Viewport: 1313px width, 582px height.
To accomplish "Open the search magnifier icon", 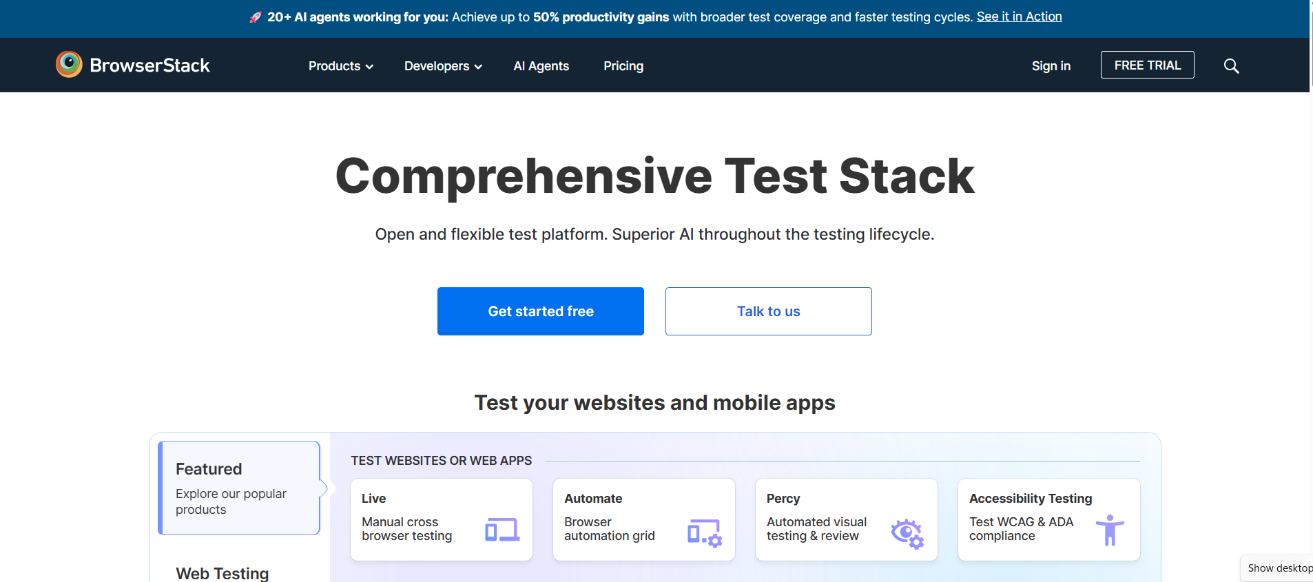I will tap(1231, 66).
